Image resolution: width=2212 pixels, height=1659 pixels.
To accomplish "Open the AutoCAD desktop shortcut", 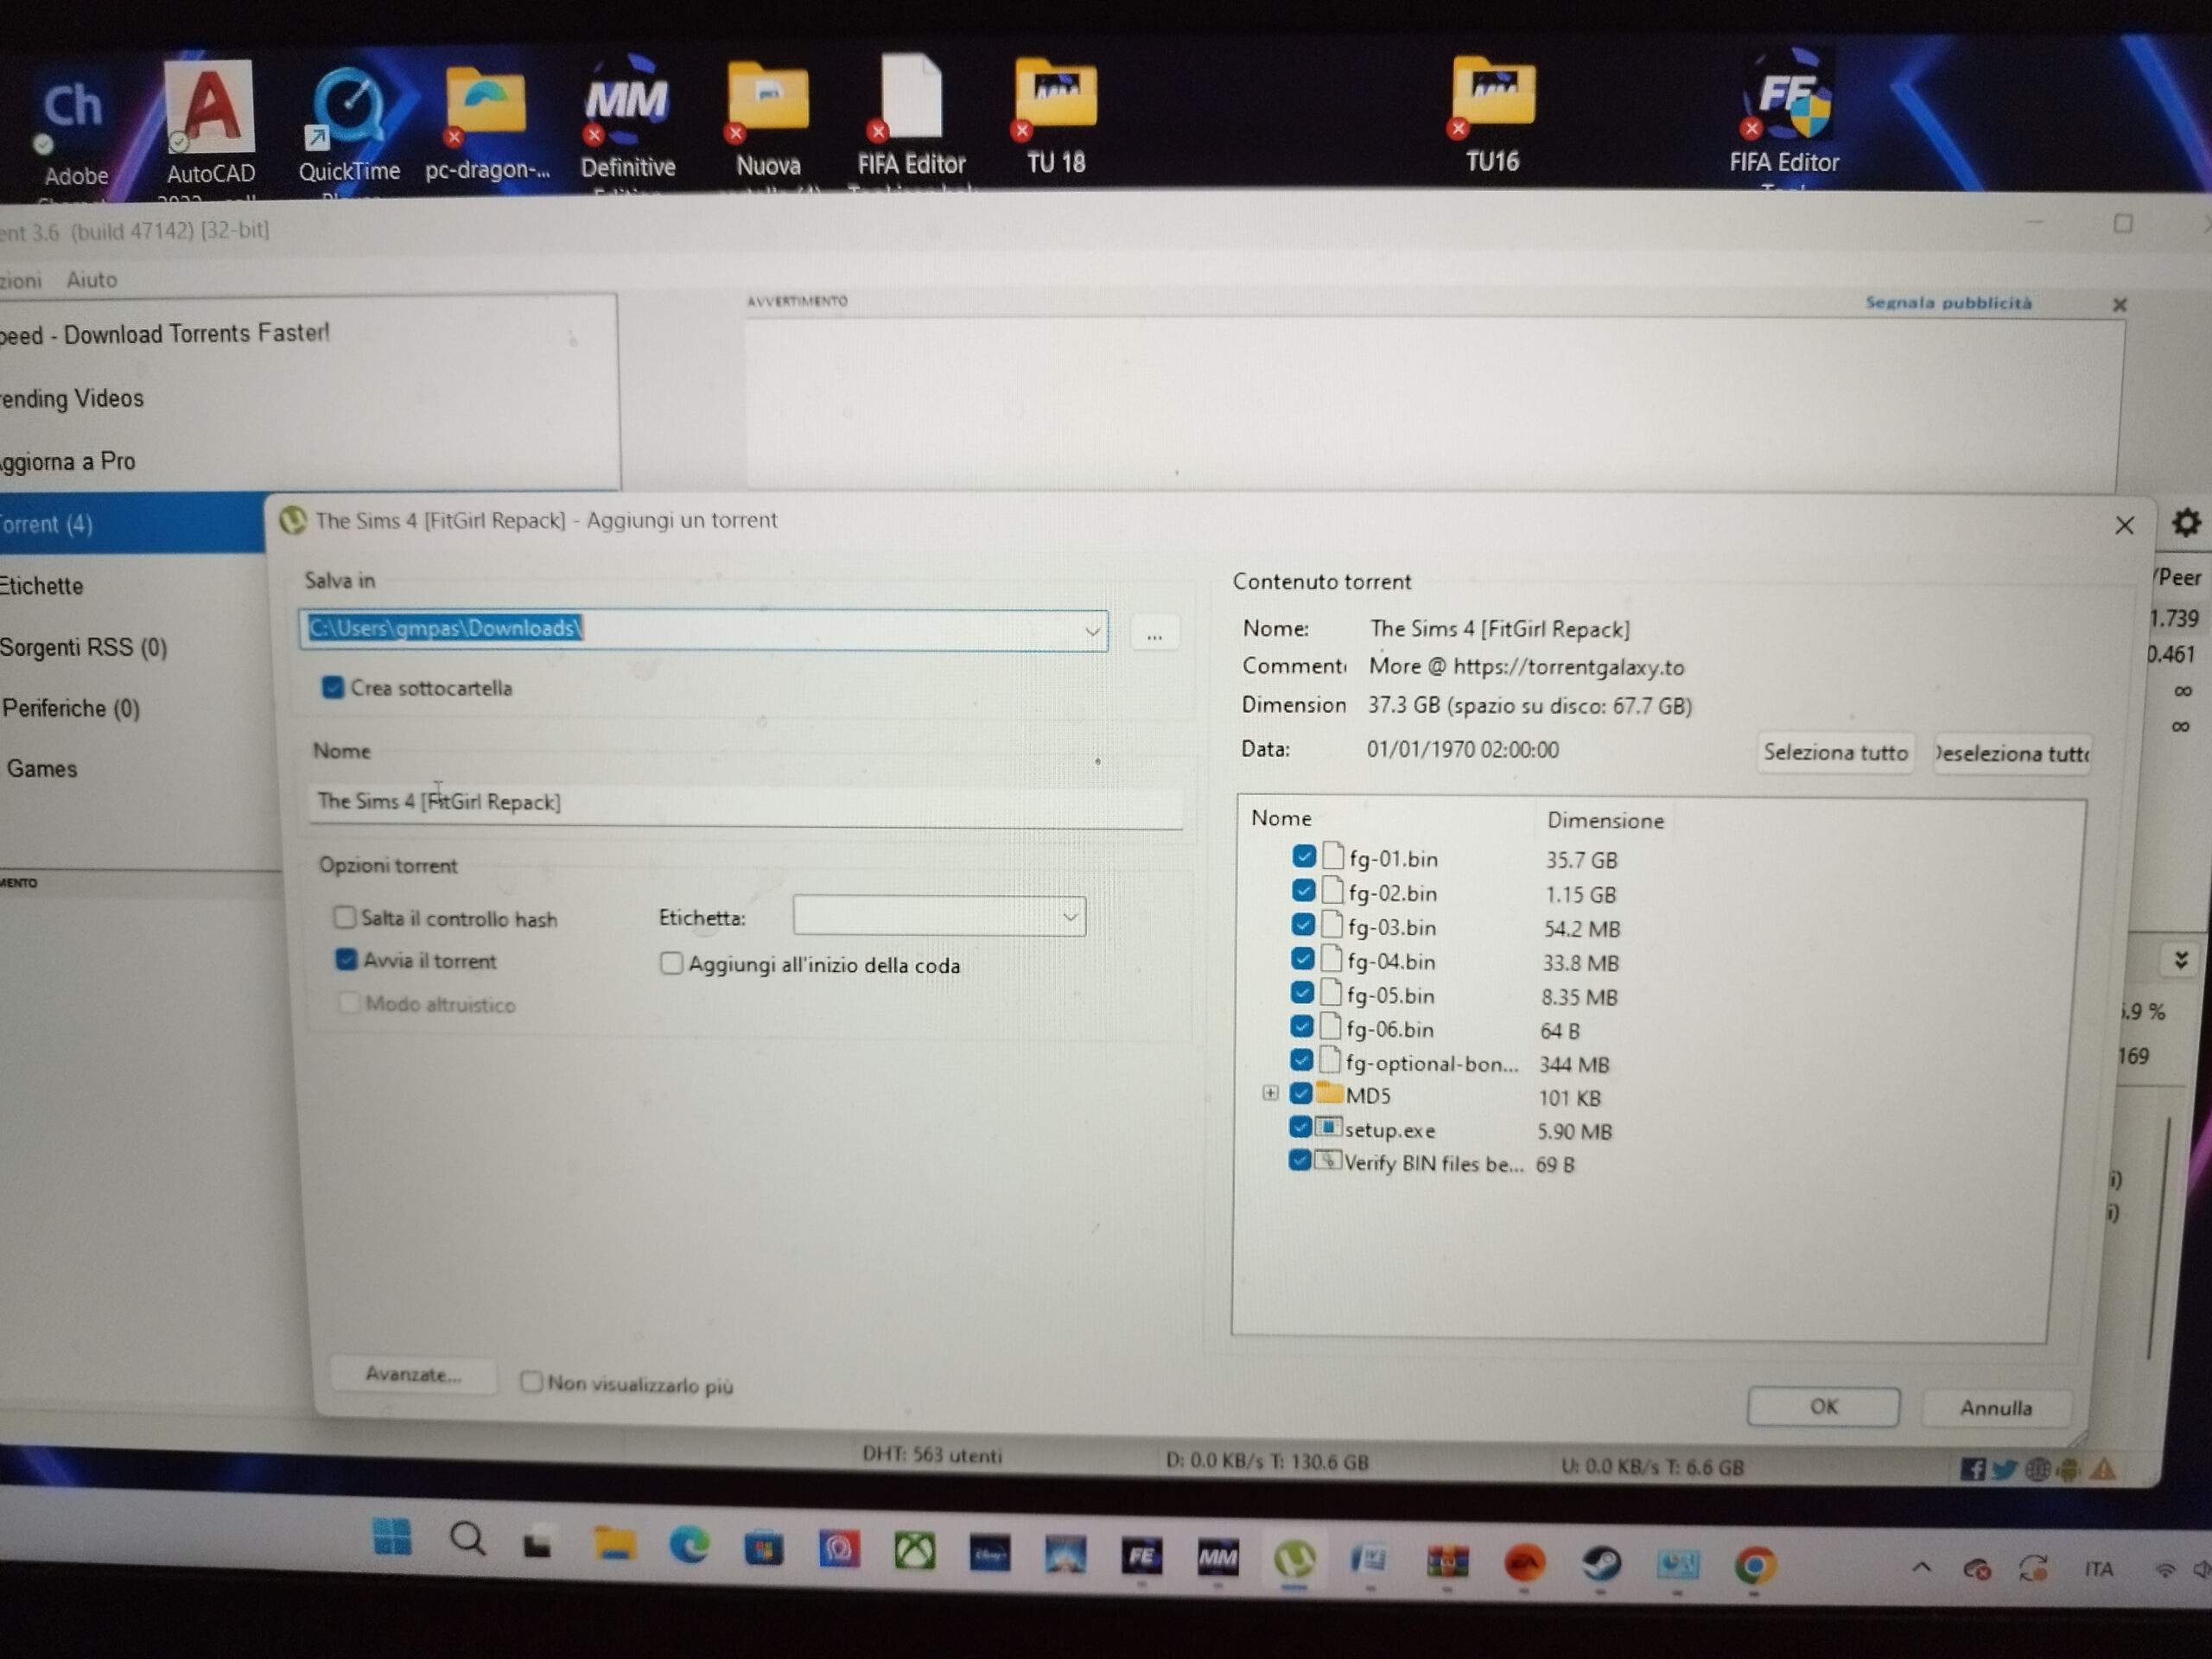I will pyautogui.click(x=210, y=121).
